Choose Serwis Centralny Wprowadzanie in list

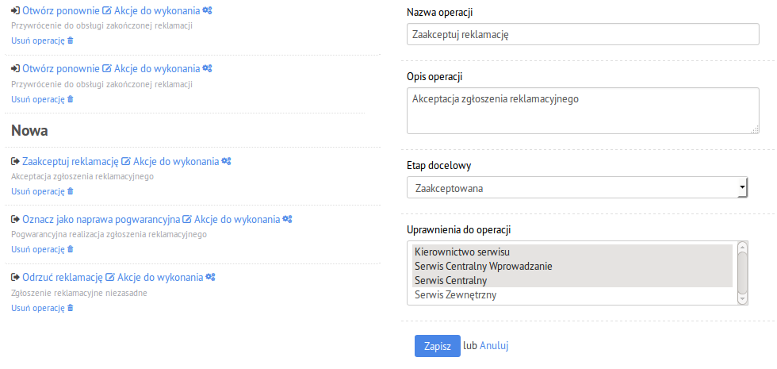click(572, 266)
